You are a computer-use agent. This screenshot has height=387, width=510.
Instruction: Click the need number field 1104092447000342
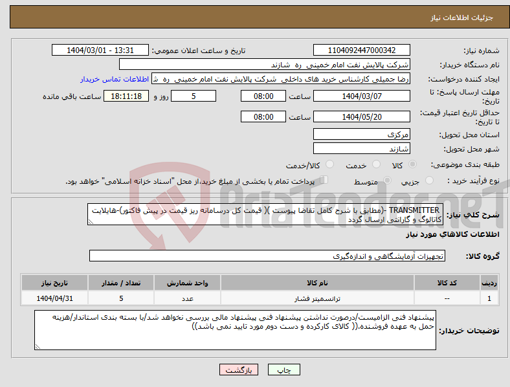pyautogui.click(x=361, y=50)
